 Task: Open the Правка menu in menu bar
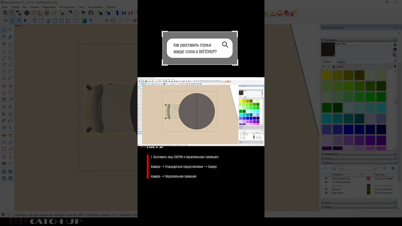click(x=15, y=7)
